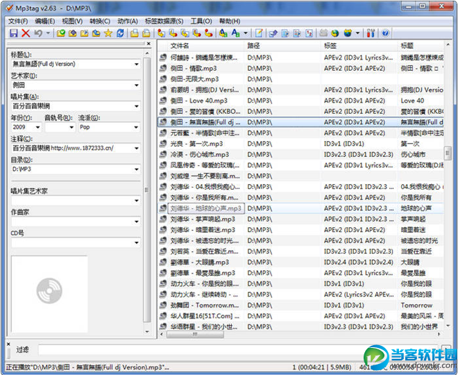Expand the year dropdown showing 2009
Screen dimensions: 458x375
coord(37,127)
